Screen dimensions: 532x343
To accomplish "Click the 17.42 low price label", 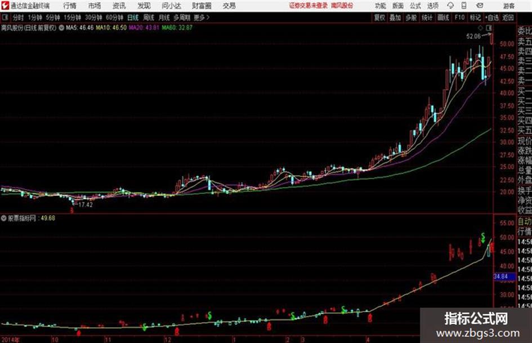I will click(x=85, y=205).
